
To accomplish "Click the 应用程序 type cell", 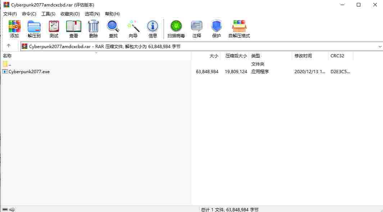I will (260, 72).
